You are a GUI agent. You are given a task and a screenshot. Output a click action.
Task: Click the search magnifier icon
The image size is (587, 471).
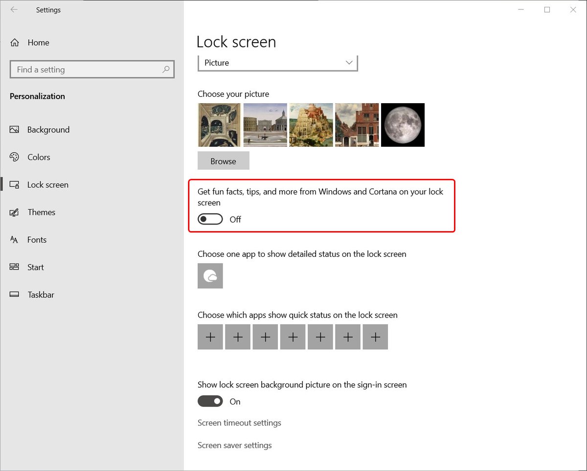click(166, 69)
